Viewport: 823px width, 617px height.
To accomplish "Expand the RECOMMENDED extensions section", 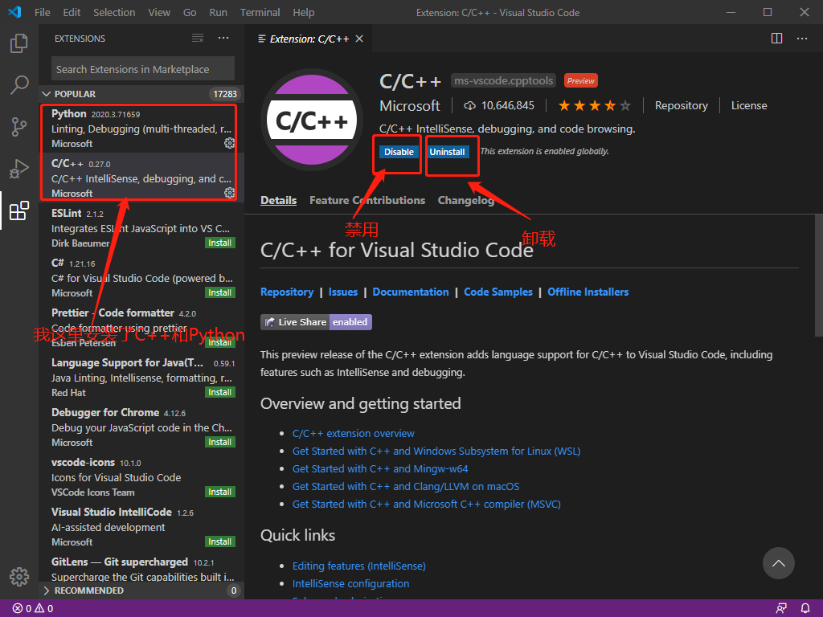I will pos(141,590).
